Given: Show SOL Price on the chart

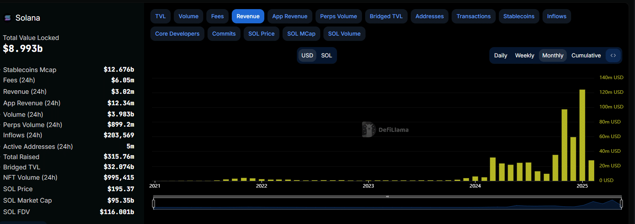Looking at the screenshot, I should click(x=261, y=34).
